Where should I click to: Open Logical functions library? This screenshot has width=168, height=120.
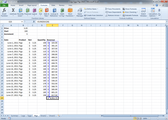pyautogui.click(x=34, y=12)
